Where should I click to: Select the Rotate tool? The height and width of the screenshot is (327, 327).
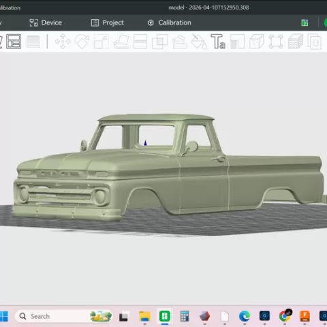[82, 42]
